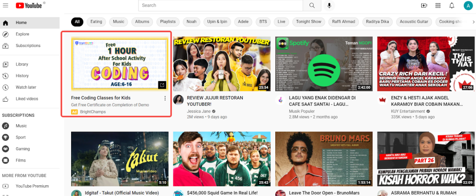Select the All filter chip
This screenshot has height=196, width=476.
(x=77, y=22)
